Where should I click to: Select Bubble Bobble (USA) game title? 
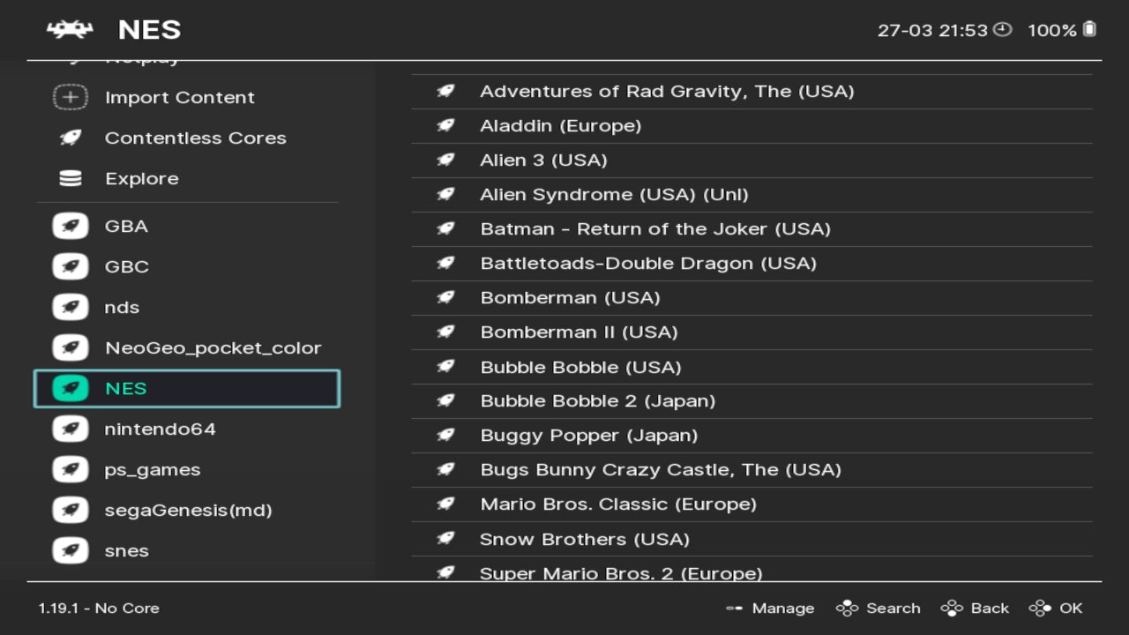(580, 367)
